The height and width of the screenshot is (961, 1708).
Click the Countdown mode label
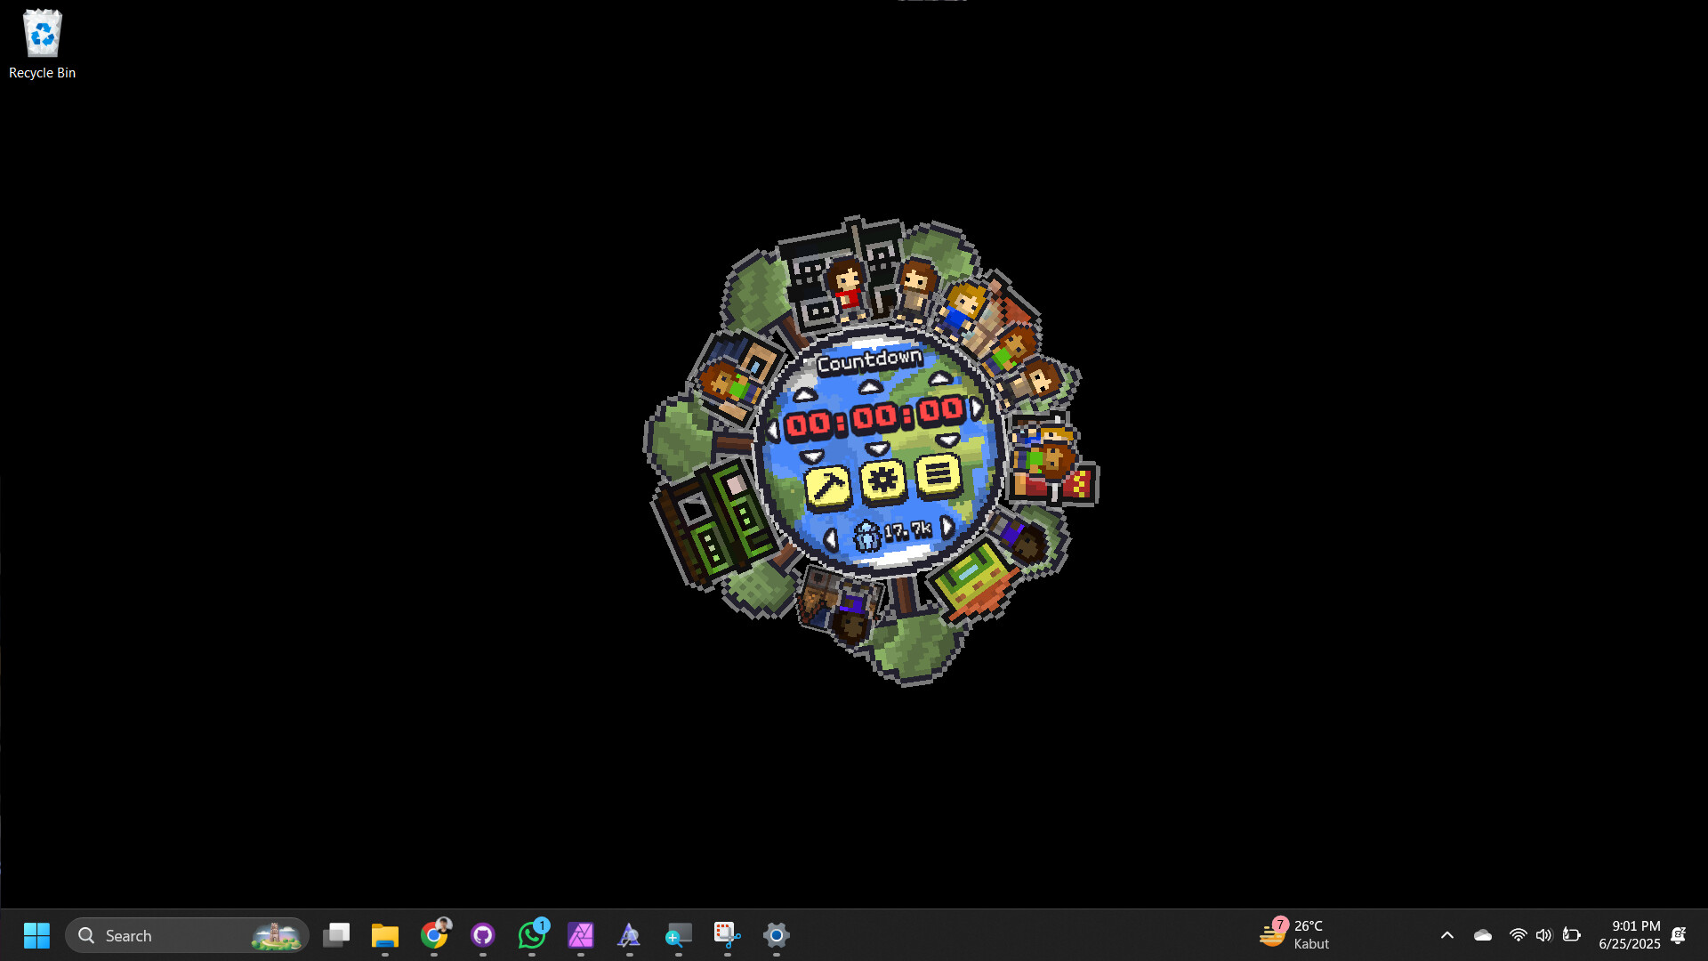point(870,360)
